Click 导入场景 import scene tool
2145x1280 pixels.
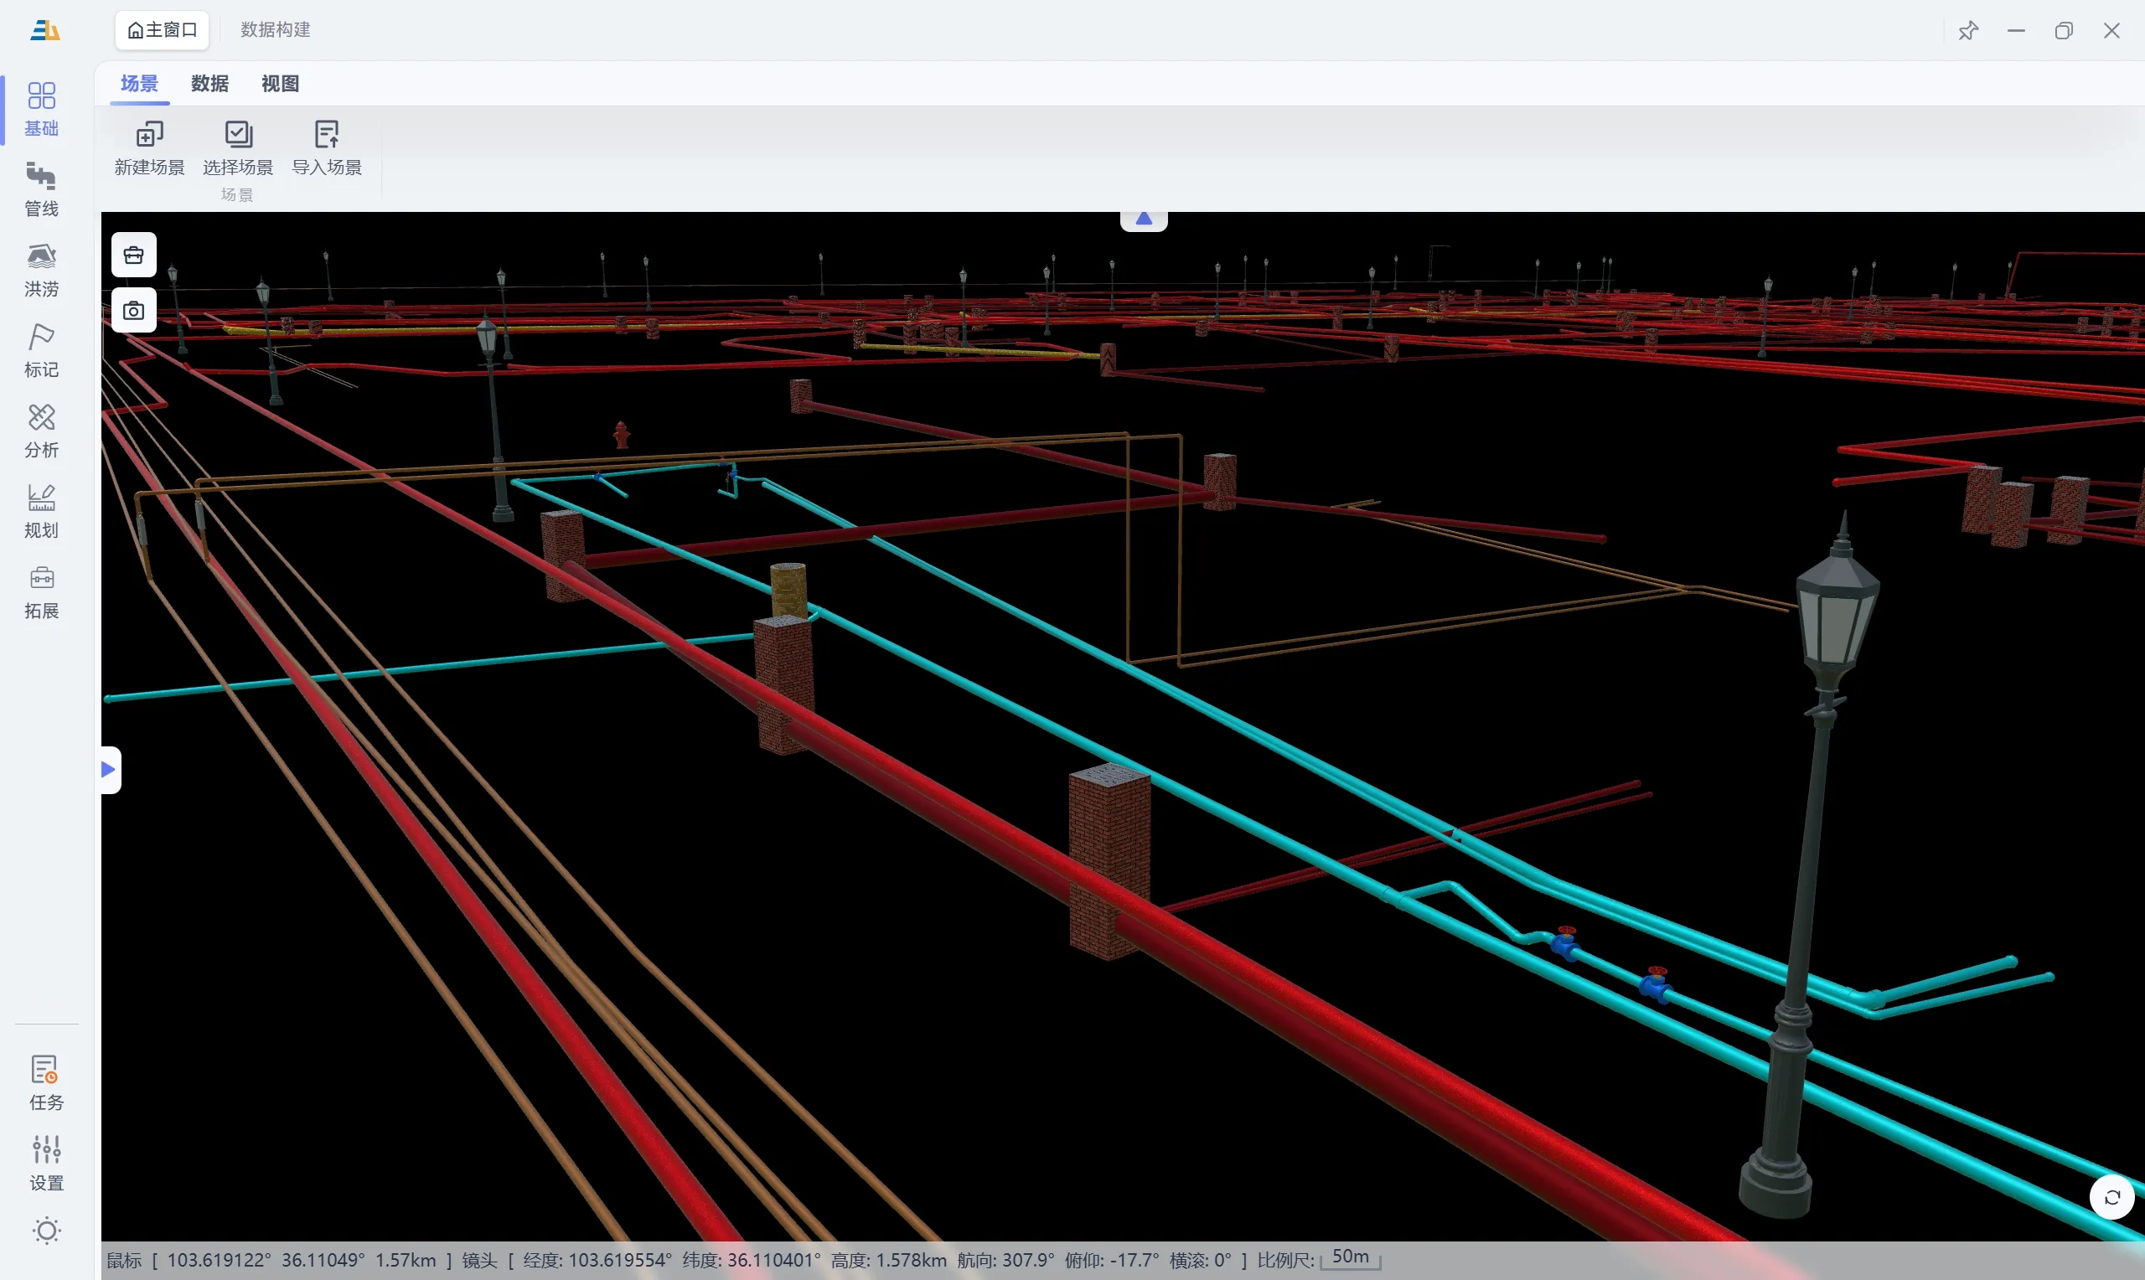pos(327,148)
